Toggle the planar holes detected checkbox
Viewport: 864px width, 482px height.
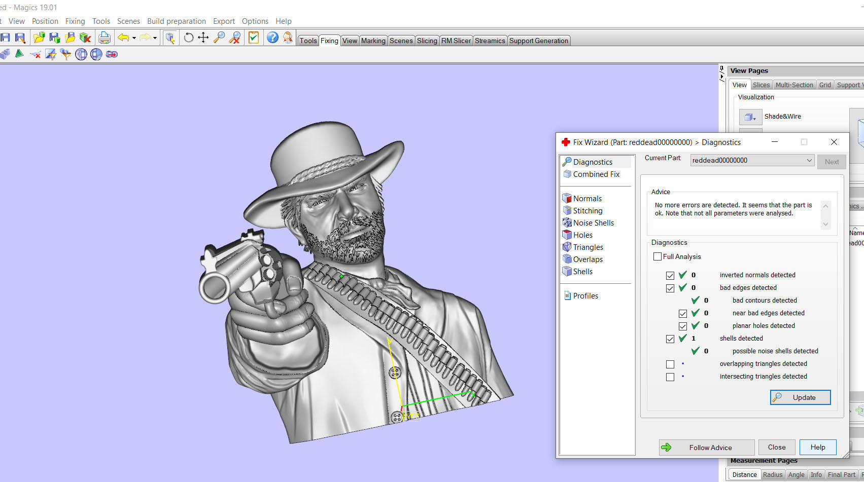click(x=683, y=326)
